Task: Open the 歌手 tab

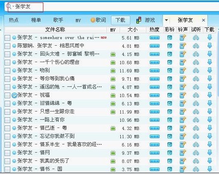Action: tap(58, 20)
